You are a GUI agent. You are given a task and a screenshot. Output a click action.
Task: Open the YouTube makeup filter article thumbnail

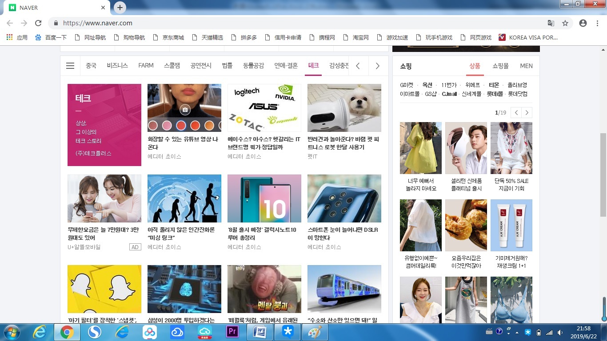pos(184,108)
